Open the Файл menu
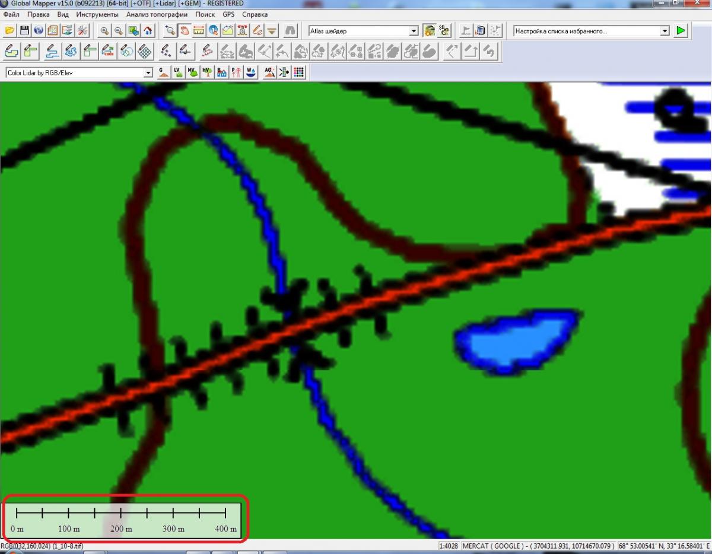712x554 pixels. point(11,14)
